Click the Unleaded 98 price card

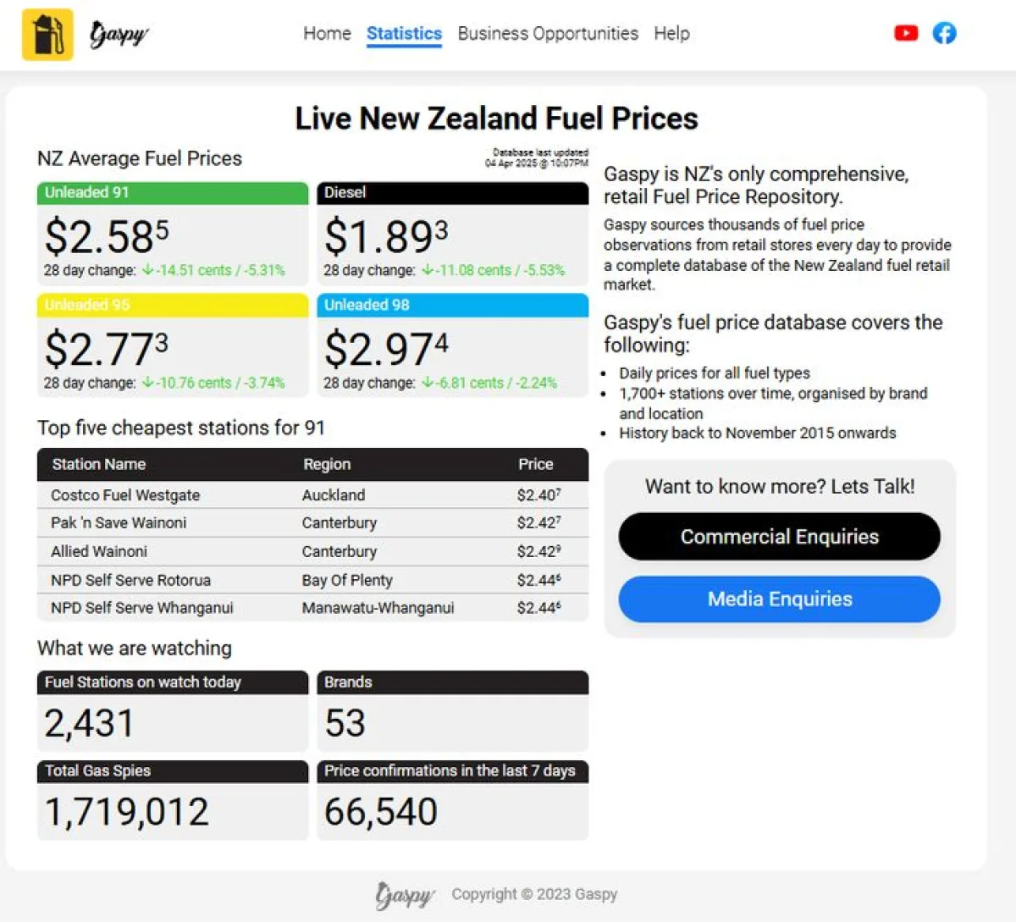[453, 345]
